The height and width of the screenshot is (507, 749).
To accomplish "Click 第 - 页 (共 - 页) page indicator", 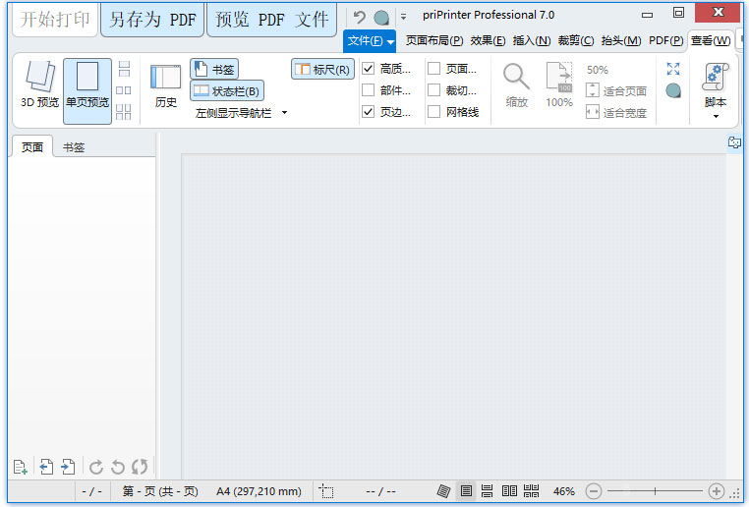I will coord(160,491).
